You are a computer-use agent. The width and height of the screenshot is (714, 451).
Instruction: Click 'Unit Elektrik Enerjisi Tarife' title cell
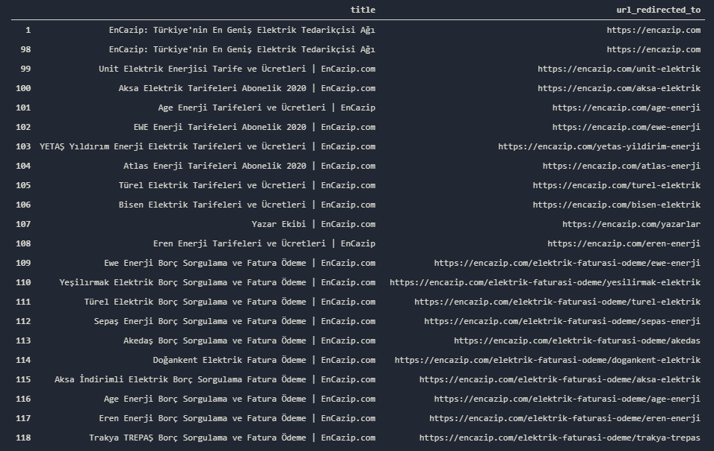pyautogui.click(x=237, y=69)
